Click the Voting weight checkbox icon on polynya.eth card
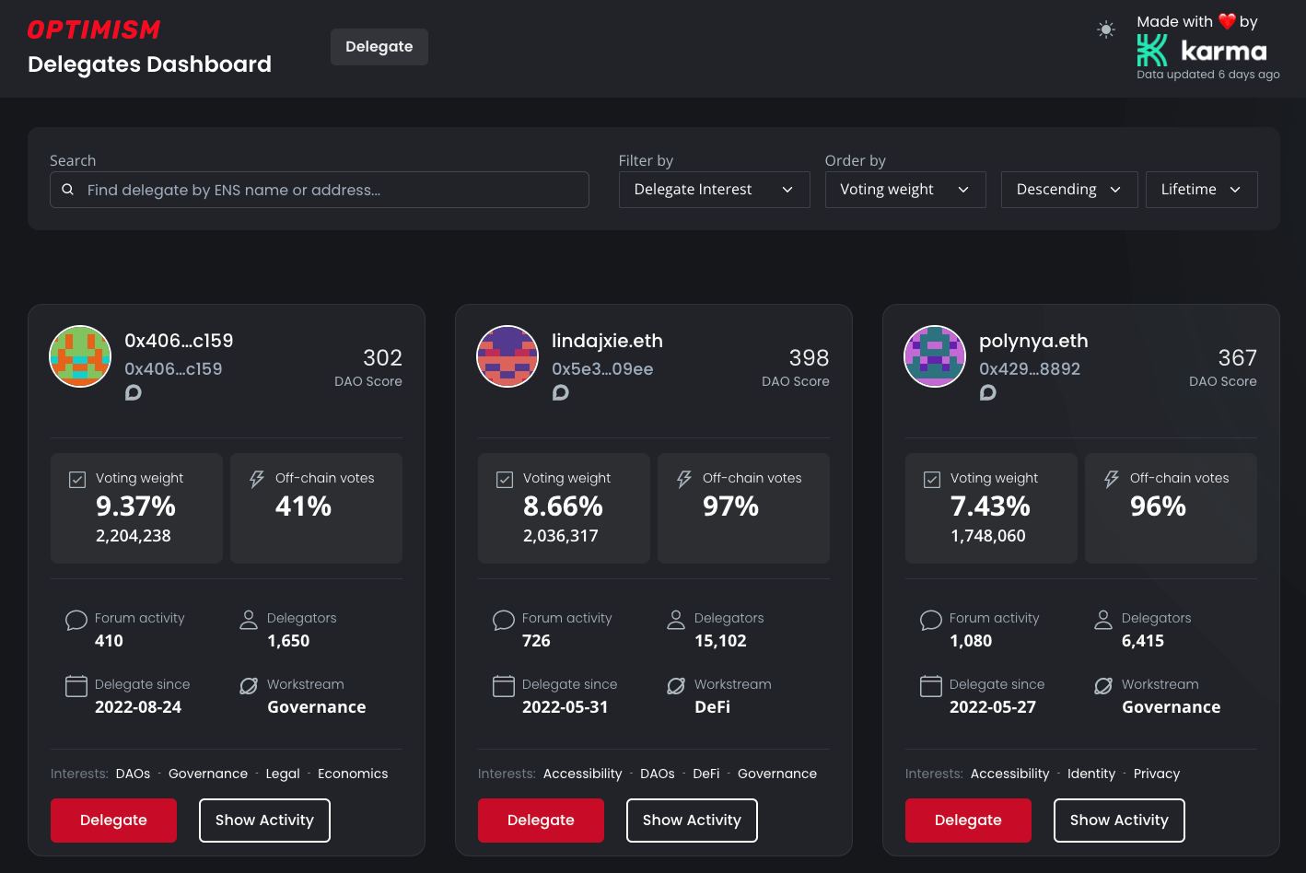The image size is (1306, 873). tap(932, 478)
